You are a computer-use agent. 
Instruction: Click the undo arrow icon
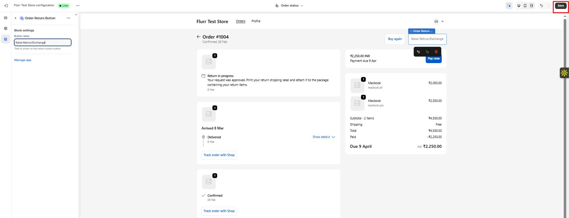coord(541,6)
